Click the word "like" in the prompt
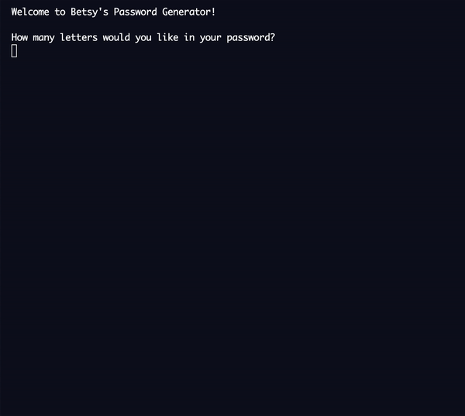465x416 pixels. [x=167, y=37]
